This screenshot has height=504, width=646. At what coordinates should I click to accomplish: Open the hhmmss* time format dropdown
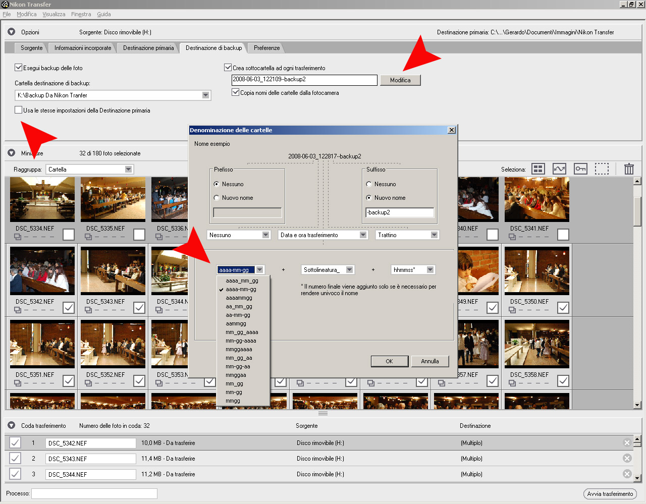[430, 269]
